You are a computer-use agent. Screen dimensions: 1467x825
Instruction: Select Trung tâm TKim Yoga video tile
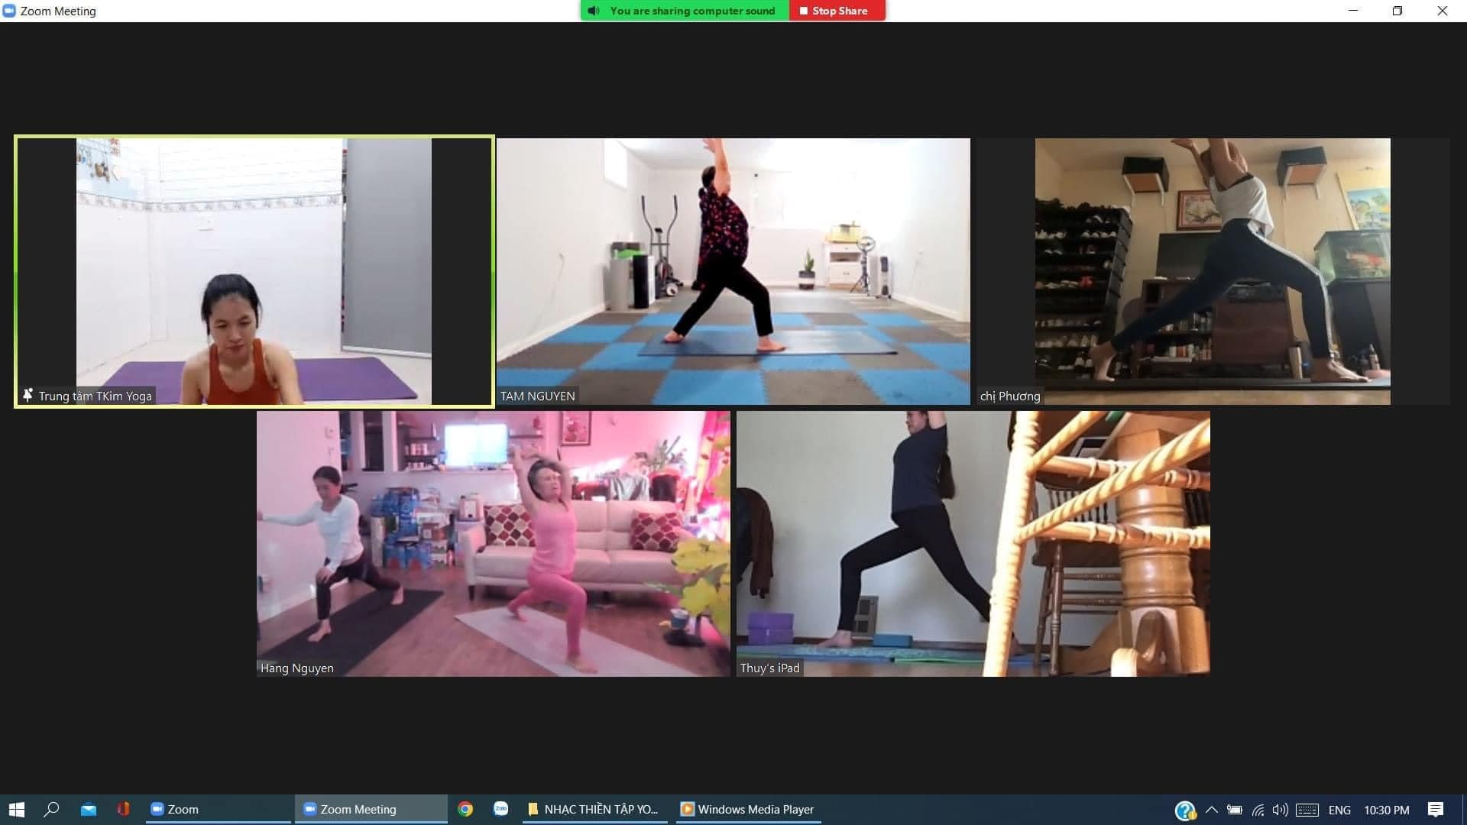(x=254, y=271)
